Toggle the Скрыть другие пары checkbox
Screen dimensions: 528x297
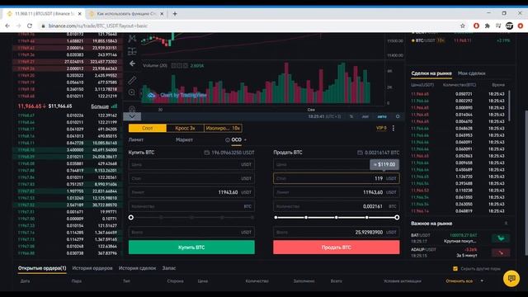pos(455,269)
